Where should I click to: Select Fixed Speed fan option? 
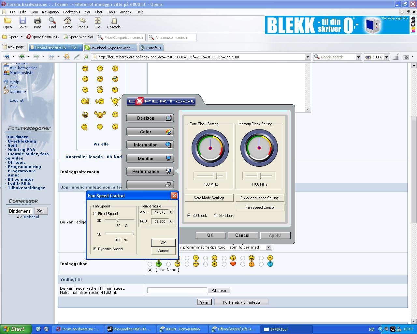tap(95, 214)
